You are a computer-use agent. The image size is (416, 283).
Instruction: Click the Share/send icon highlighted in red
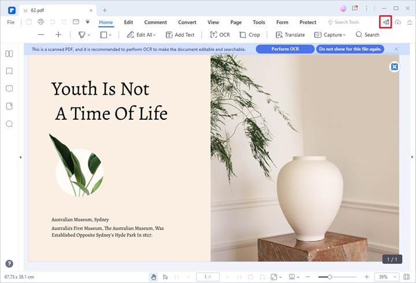click(385, 22)
